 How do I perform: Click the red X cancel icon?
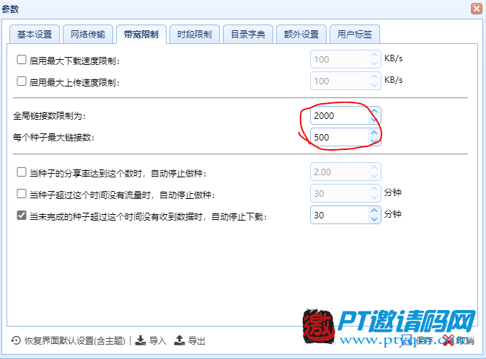[449, 340]
